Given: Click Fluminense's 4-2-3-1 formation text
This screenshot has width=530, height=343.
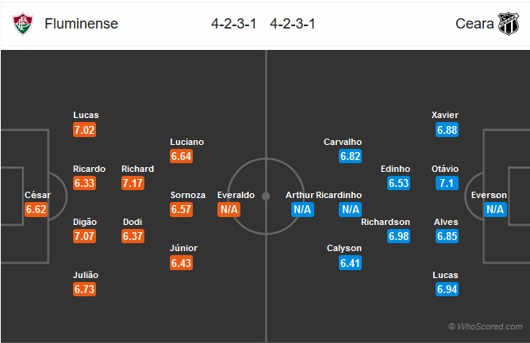Looking at the screenshot, I should [234, 24].
